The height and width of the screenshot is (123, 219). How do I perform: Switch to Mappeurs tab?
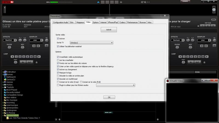[80, 22]
